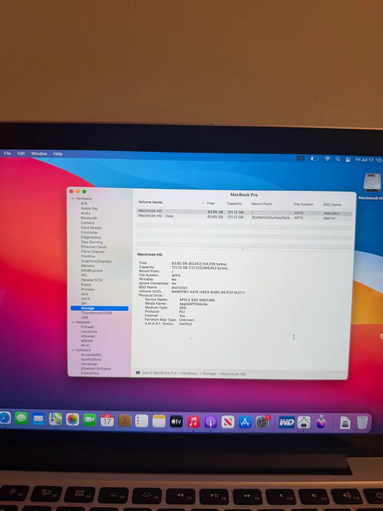Screen dimensions: 383x511
Task: Open Spotlight search in menu bar
Action: (338, 159)
